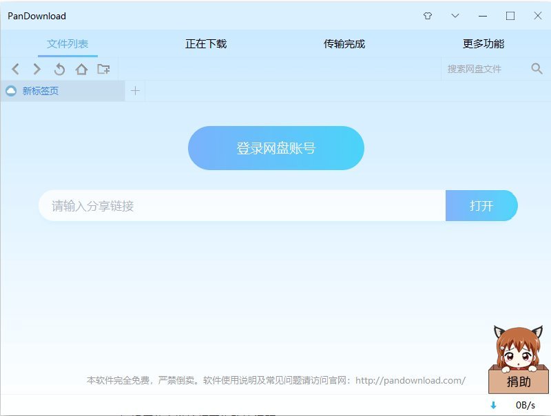This screenshot has height=416, width=551.
Task: Click the refresh icon in toolbar
Action: point(59,69)
